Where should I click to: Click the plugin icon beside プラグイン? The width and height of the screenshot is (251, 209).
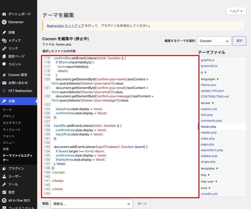tap(4, 168)
